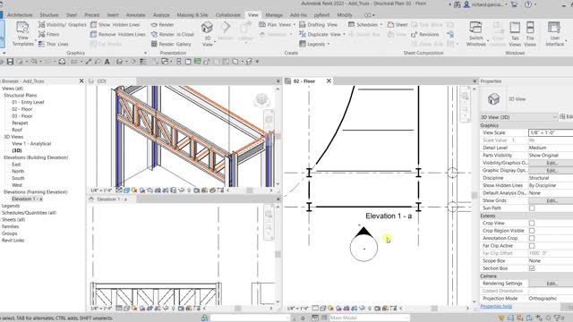The width and height of the screenshot is (573, 322).
Task: Open Visibility/Graphics settings
Action: (63, 24)
